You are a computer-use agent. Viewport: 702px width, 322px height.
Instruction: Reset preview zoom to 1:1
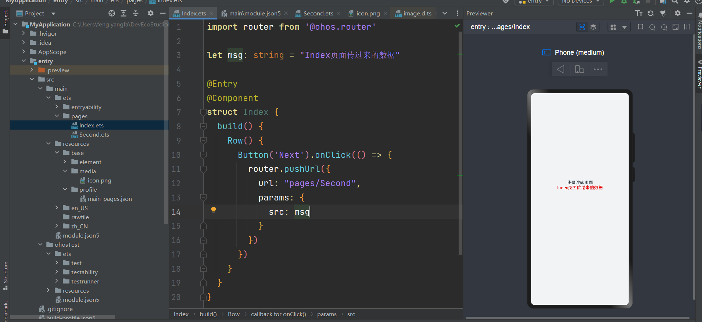687,27
